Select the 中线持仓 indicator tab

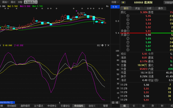tap(52, 106)
